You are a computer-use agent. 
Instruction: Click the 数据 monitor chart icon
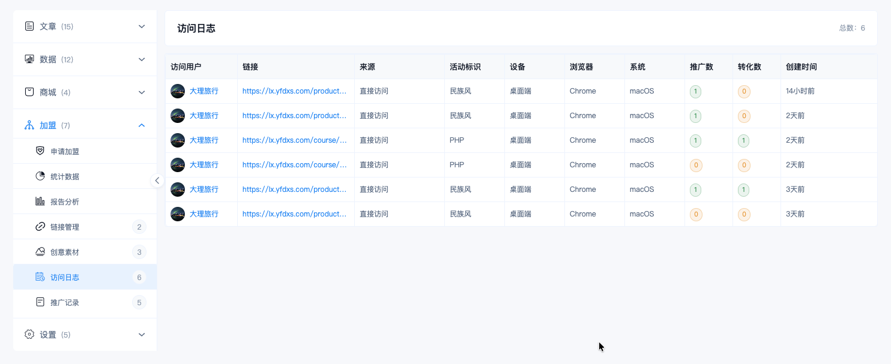tap(29, 59)
